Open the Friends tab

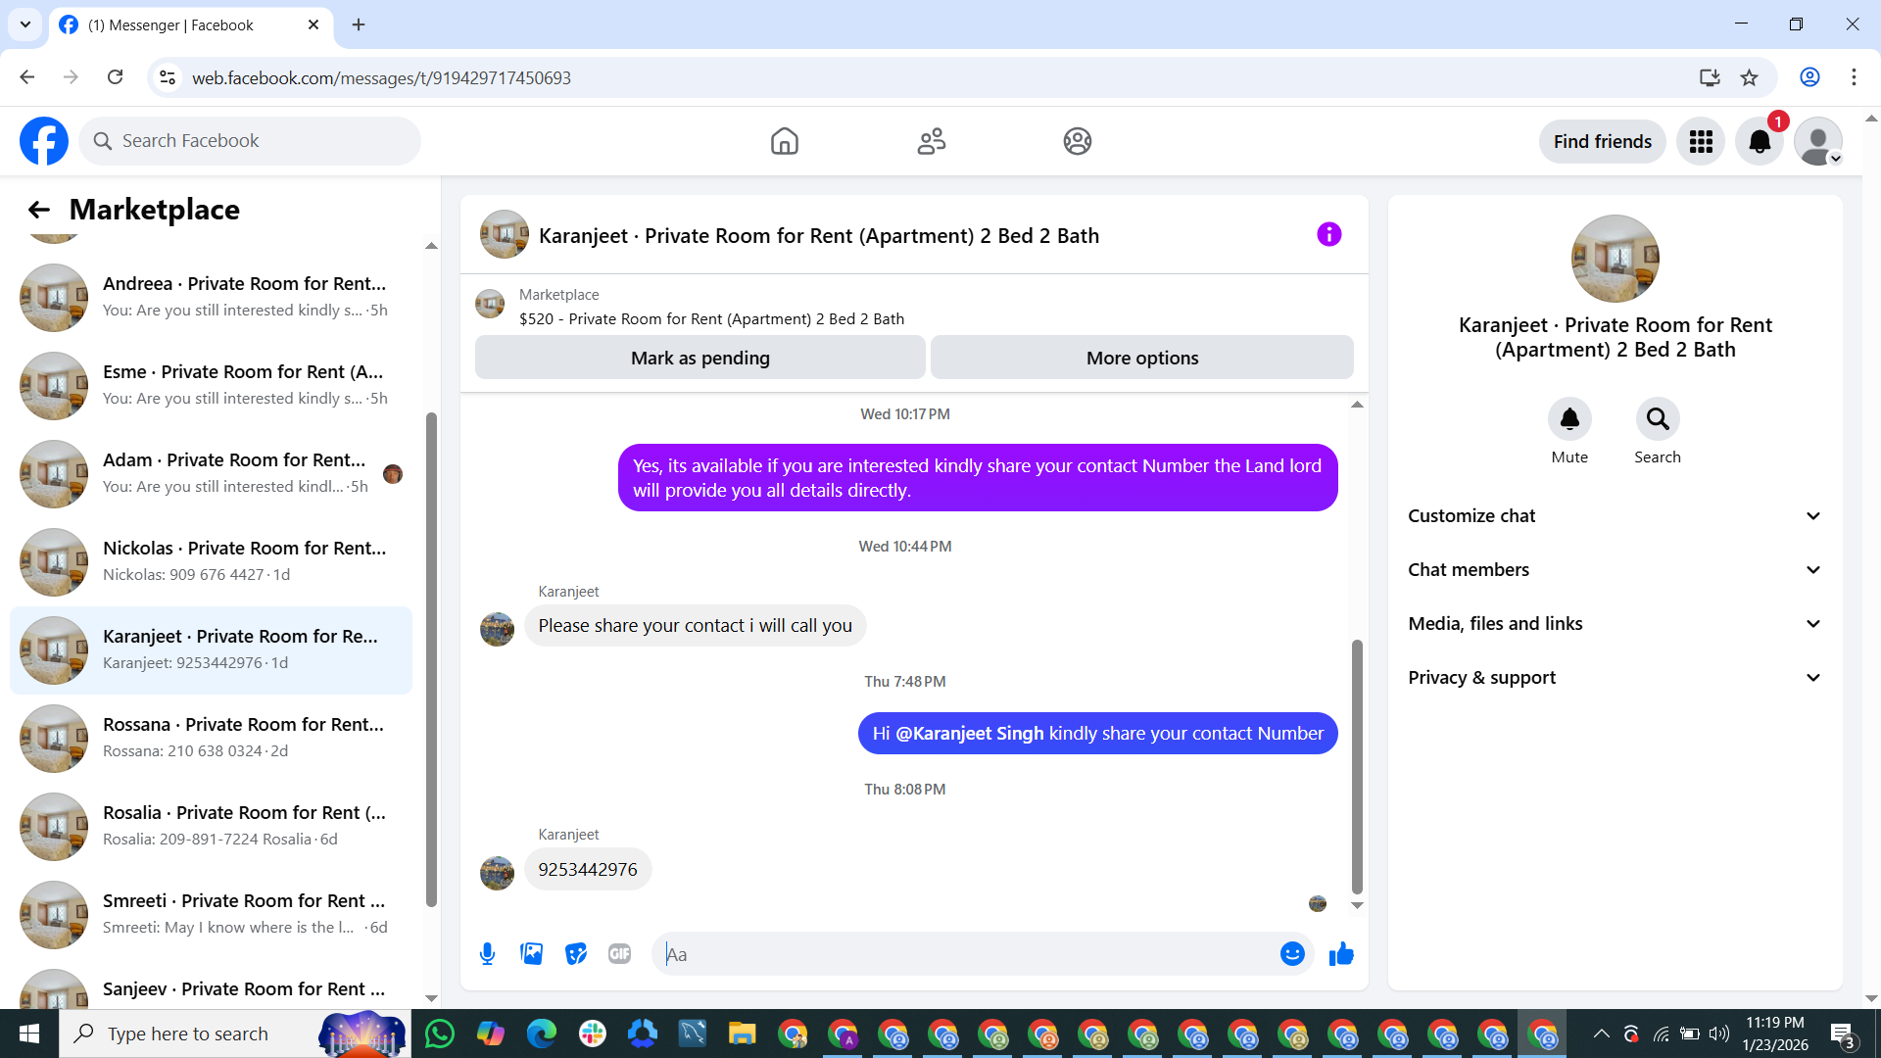point(931,142)
